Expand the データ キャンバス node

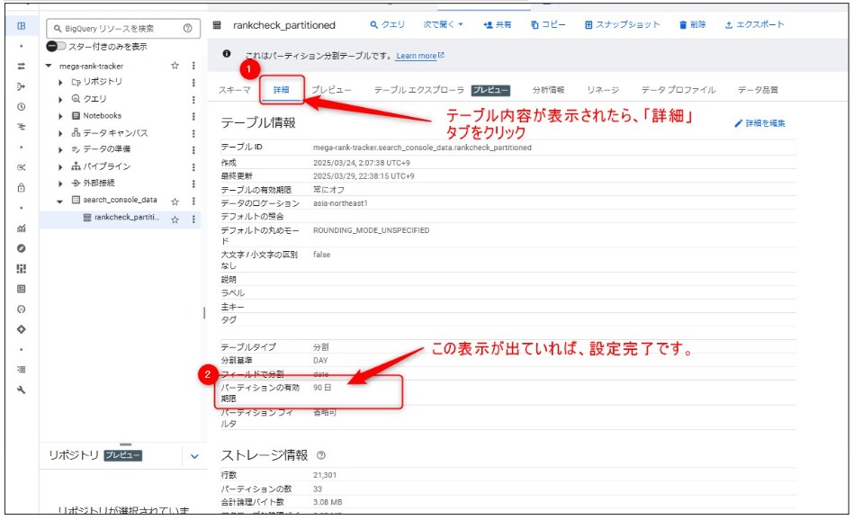(x=60, y=133)
